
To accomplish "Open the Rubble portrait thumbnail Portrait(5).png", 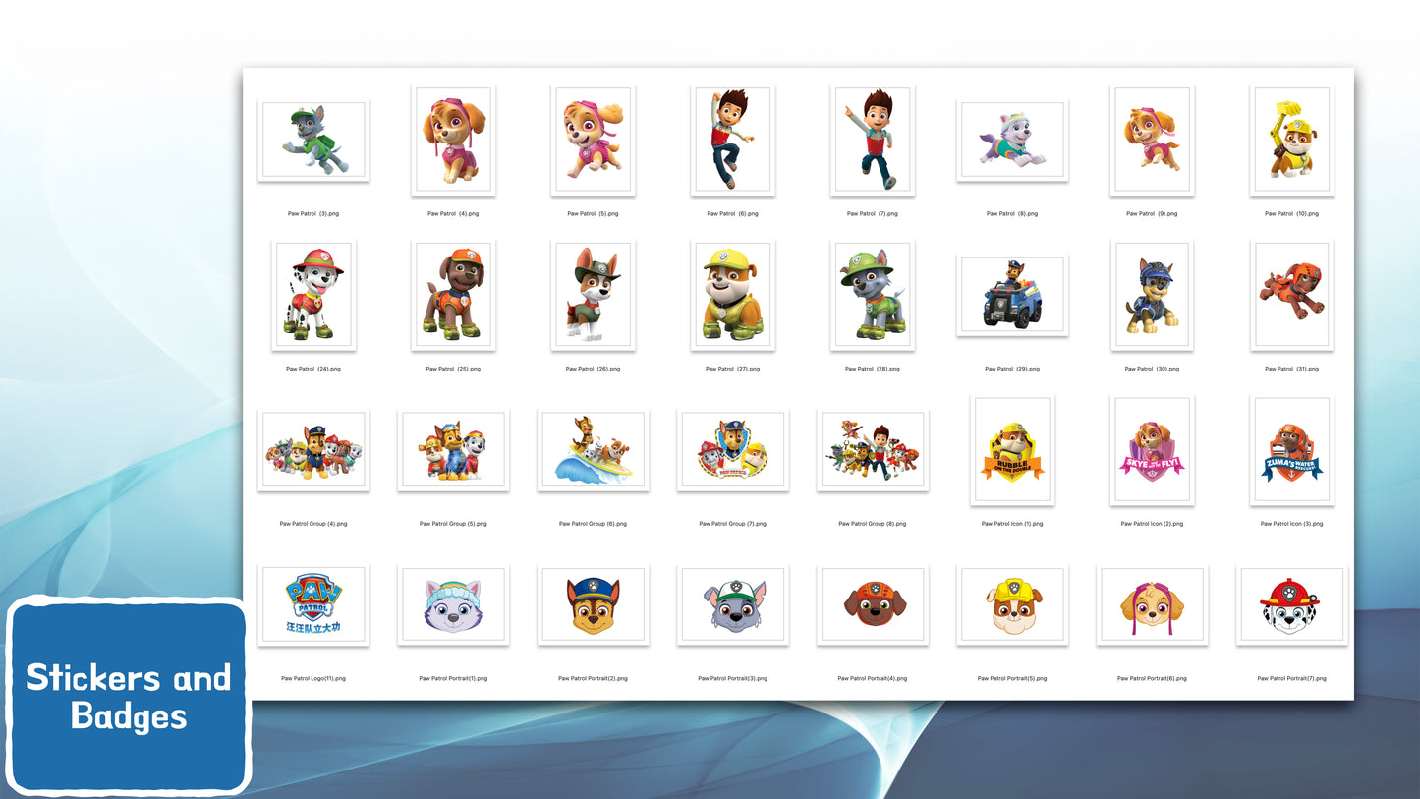I will [1012, 605].
